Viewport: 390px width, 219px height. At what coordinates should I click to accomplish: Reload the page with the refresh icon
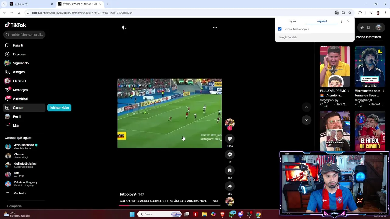click(x=19, y=13)
